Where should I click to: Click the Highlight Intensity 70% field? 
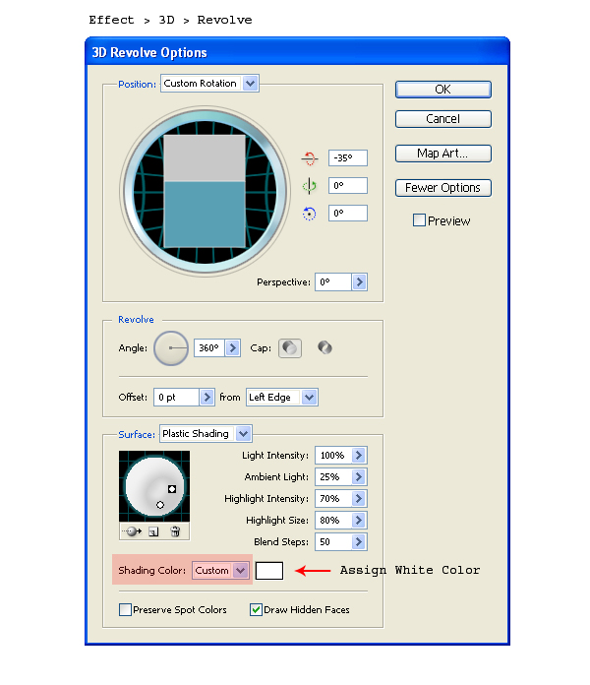(x=333, y=498)
